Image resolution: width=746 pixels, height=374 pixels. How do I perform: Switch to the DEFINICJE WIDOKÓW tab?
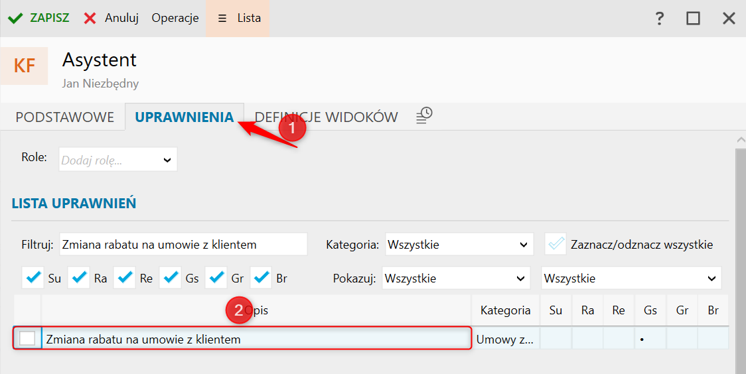[327, 117]
